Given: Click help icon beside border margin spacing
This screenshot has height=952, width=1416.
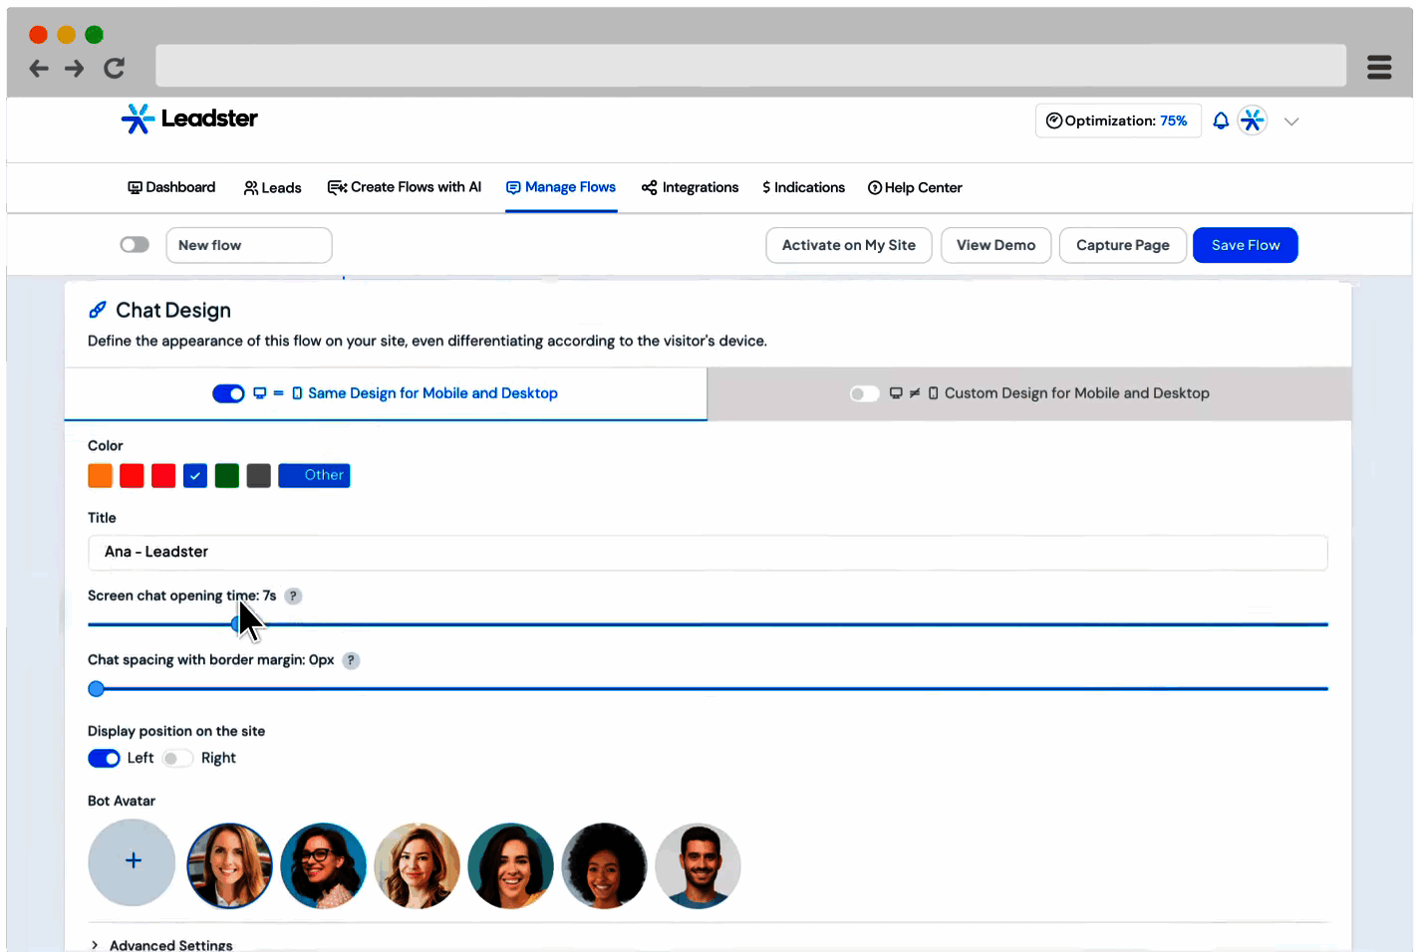Looking at the screenshot, I should pyautogui.click(x=351, y=660).
